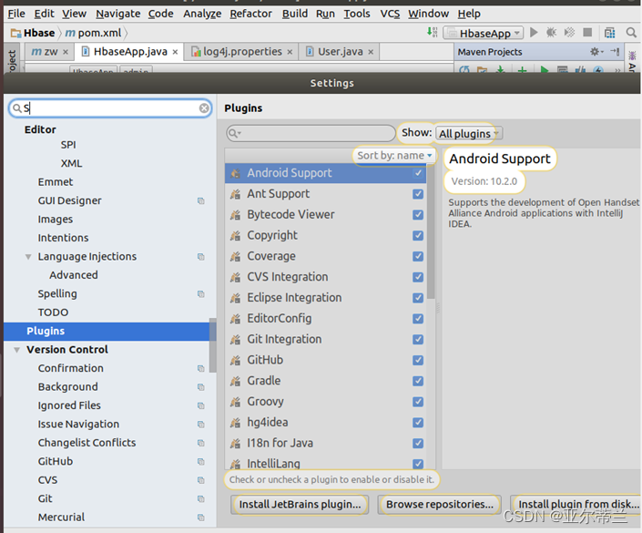The image size is (642, 533).
Task: Select the hg4idea plugin row
Action: (325, 423)
